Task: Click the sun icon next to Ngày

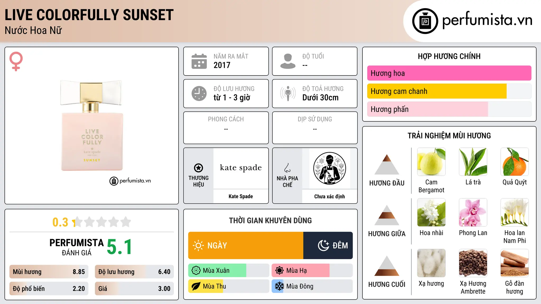Action: click(198, 245)
